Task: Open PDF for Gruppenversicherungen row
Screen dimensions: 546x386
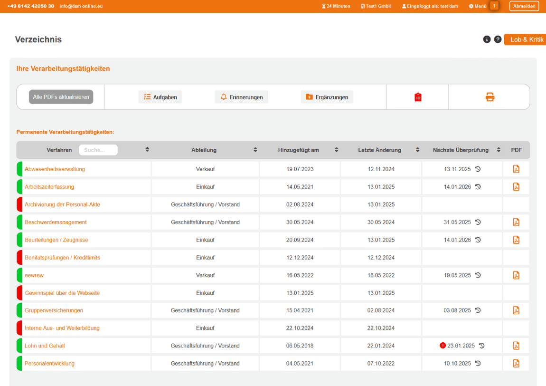Action: point(516,310)
